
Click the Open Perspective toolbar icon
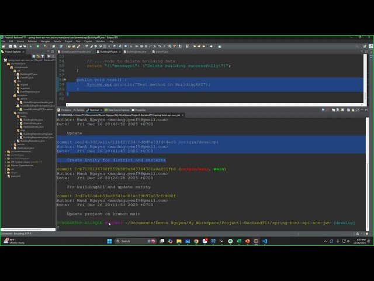tap(365, 46)
